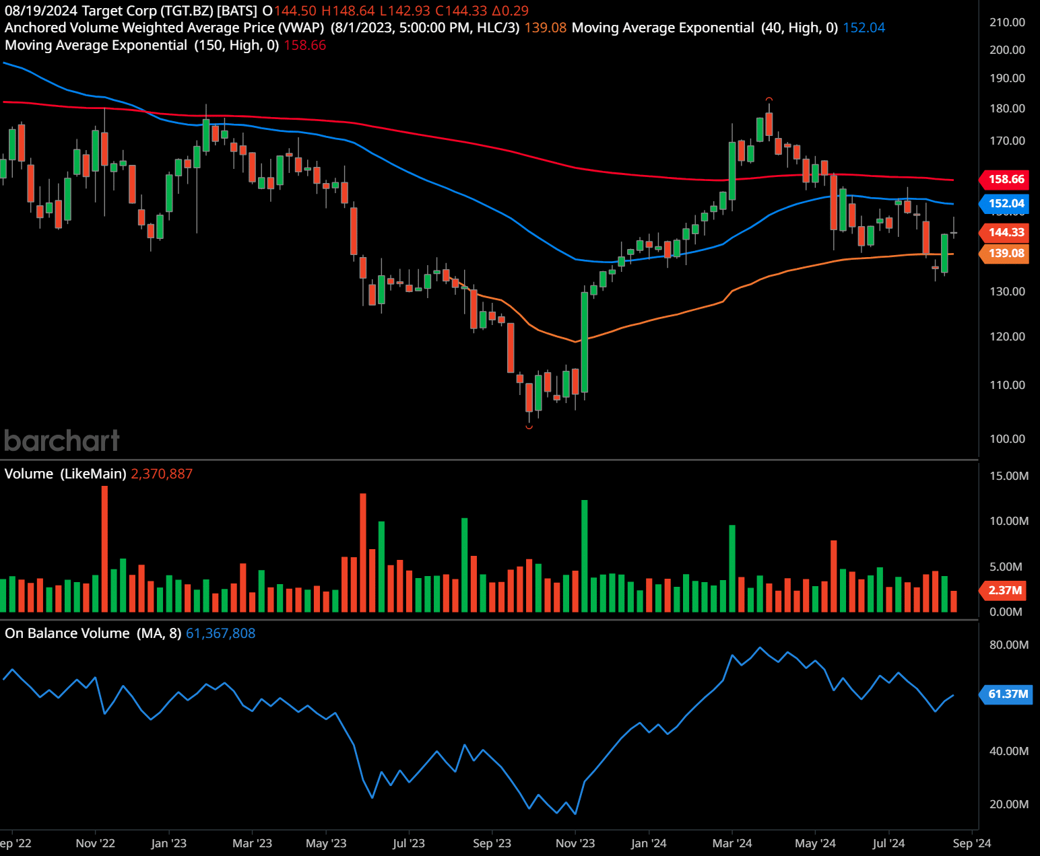Click the May '23 date axis label
Screen dimensions: 1040x856
[x=326, y=843]
